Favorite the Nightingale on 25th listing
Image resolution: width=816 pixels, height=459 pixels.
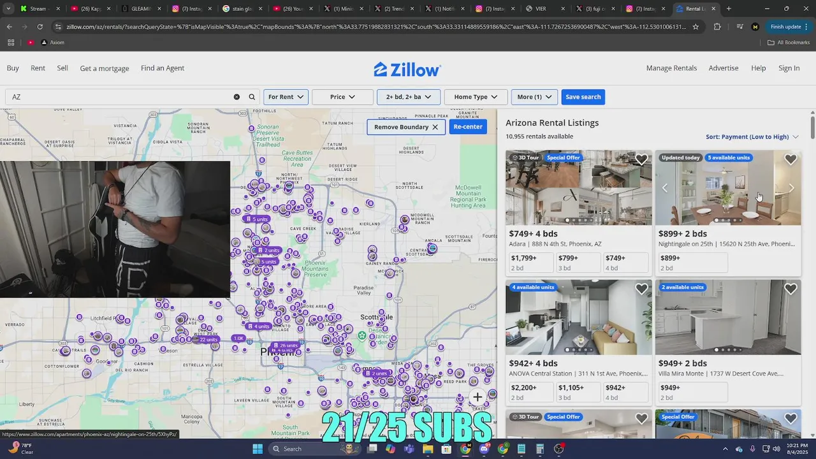790,159
